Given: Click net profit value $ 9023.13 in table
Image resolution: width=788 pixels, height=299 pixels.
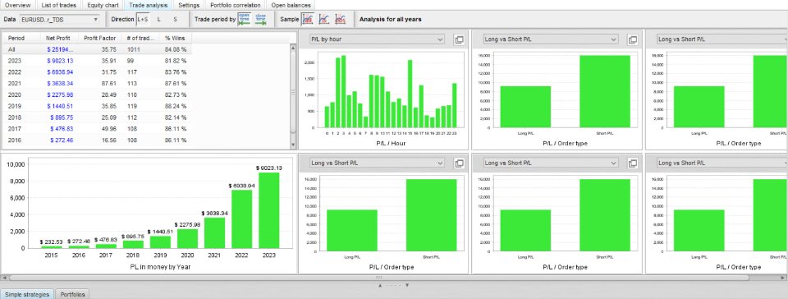Looking at the screenshot, I should point(60,61).
